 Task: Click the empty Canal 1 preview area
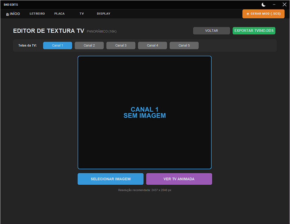pyautogui.click(x=144, y=113)
